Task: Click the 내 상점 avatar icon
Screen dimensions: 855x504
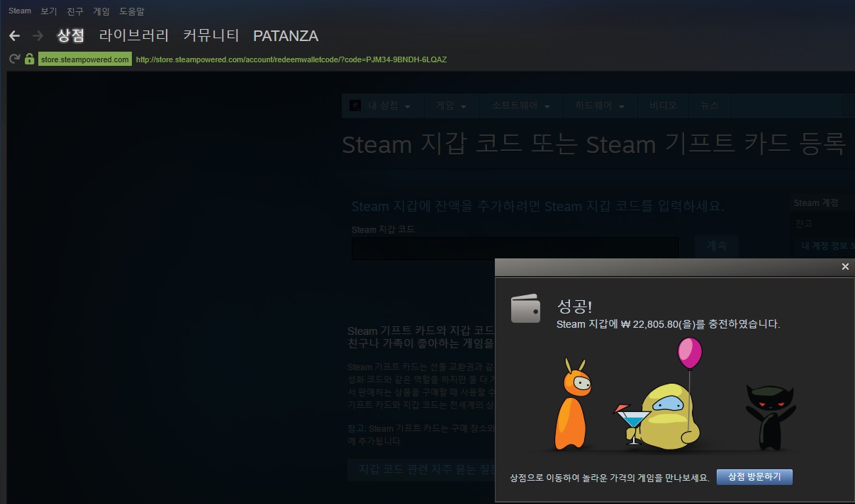Action: pyautogui.click(x=356, y=106)
